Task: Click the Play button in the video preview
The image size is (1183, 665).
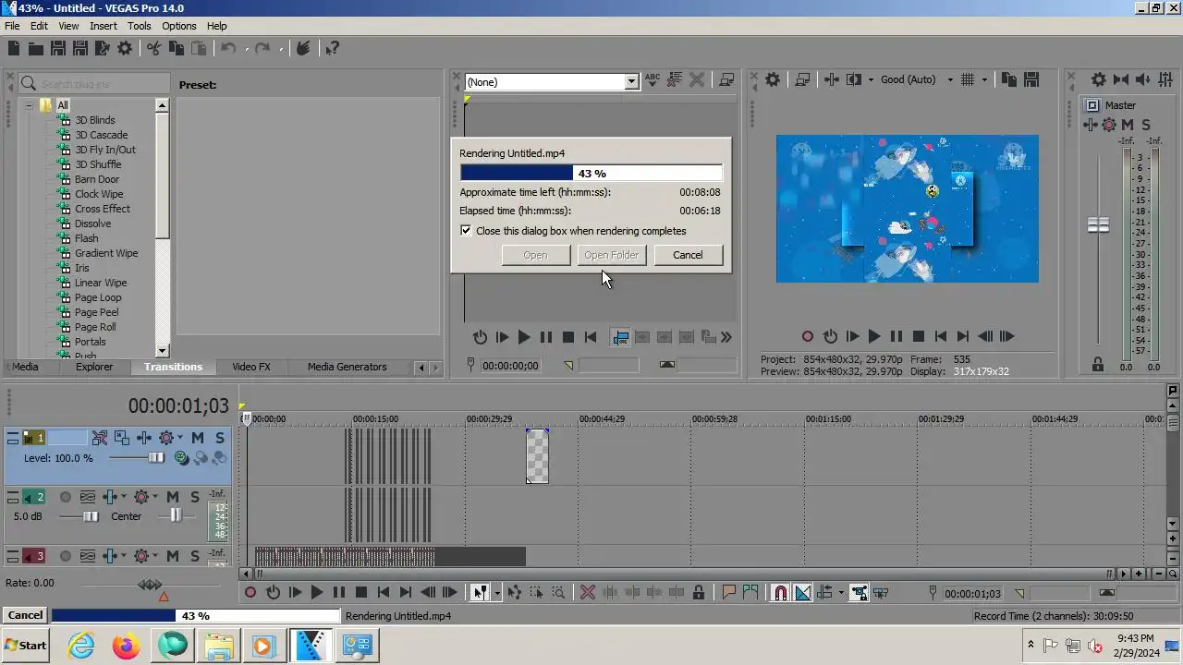Action: tap(873, 337)
